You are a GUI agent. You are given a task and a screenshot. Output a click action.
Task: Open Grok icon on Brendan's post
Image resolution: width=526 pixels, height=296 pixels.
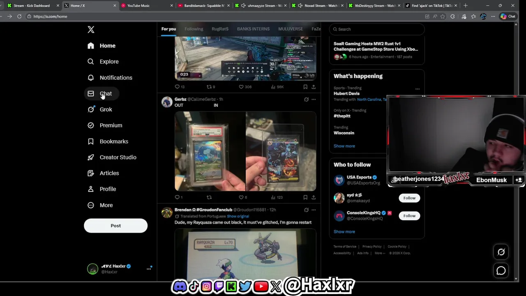click(306, 210)
